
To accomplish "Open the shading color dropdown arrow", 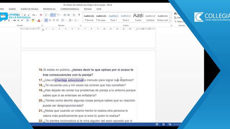I will [x=73, y=20].
